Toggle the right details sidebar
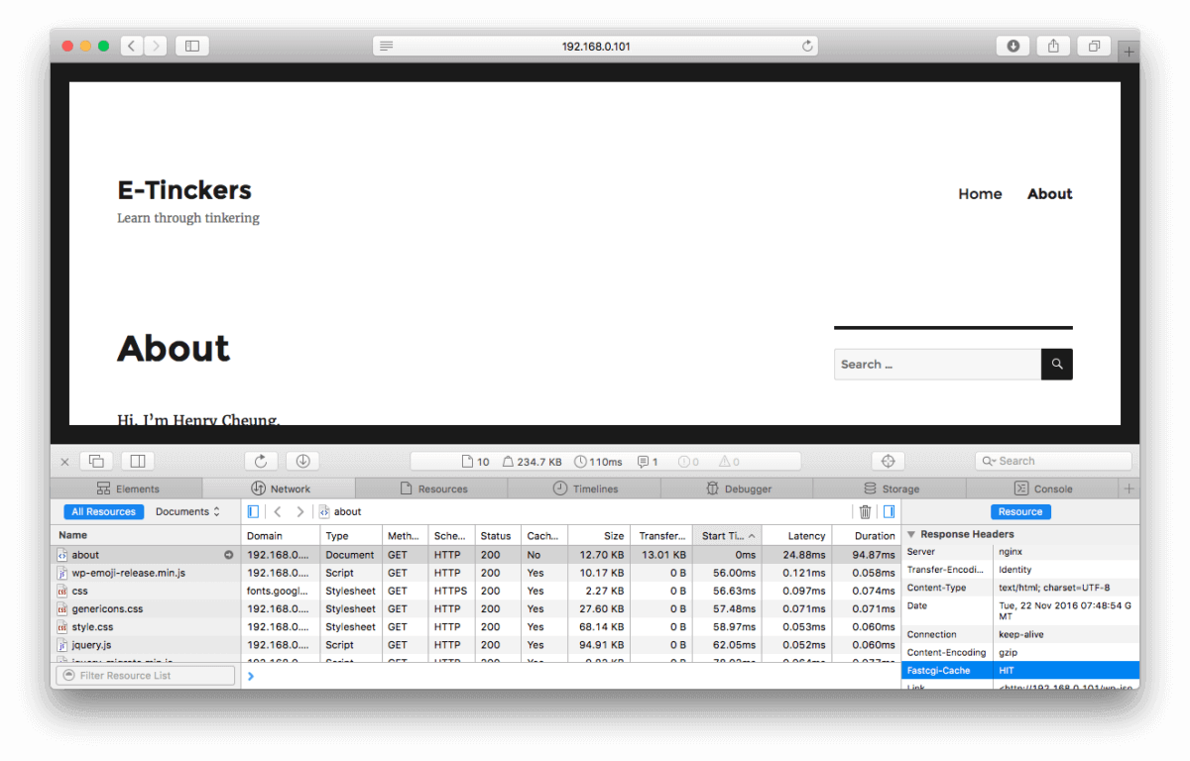Screen dimensions: 1190x761 coord(889,512)
